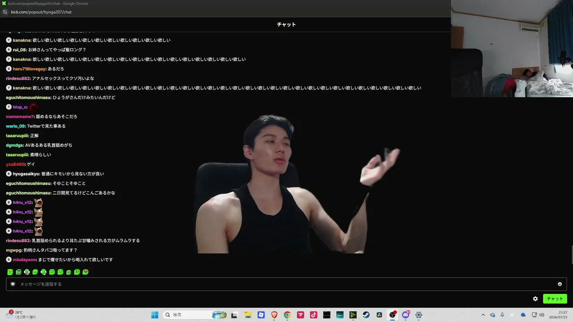Click the badge next to haru716lovegay

click(9, 69)
